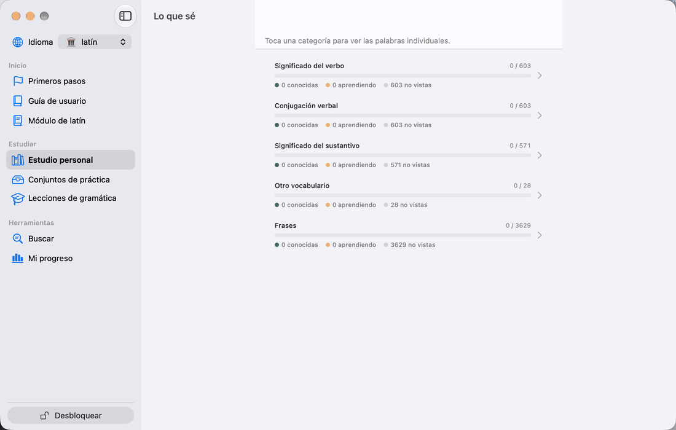Click the flag icon for Primeros pasos
Screen dimensions: 676x430
coord(18,81)
